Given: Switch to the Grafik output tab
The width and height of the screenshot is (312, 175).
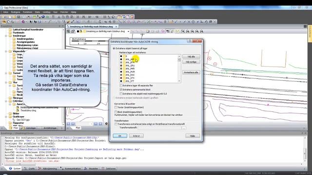Looking at the screenshot, I should pos(30,169).
